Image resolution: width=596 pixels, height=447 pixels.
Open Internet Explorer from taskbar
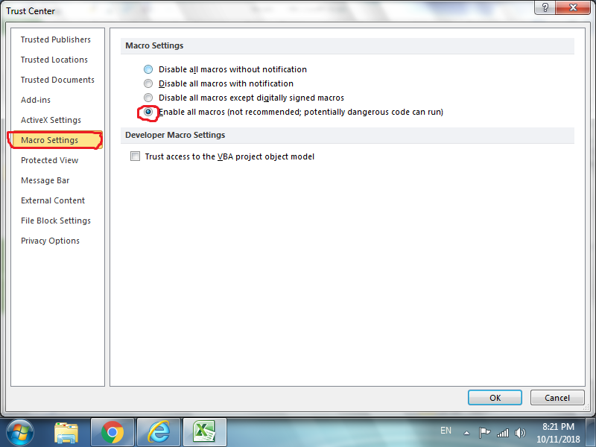(159, 432)
